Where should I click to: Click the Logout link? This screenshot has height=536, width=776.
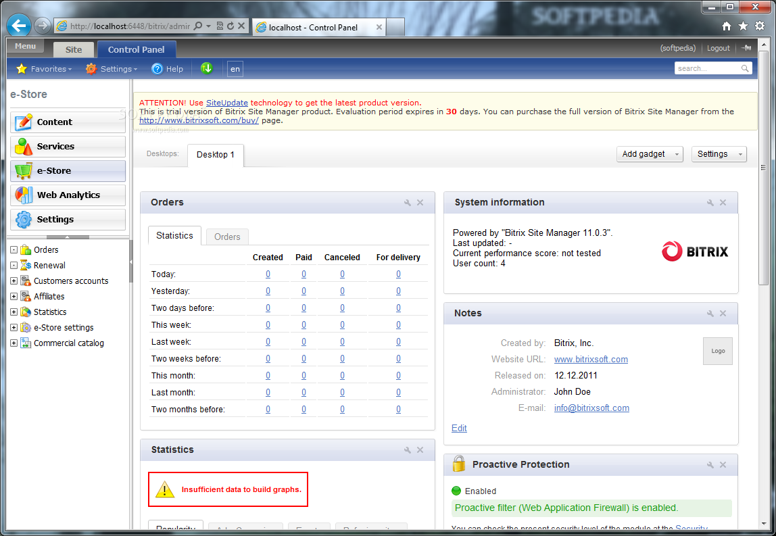(718, 48)
